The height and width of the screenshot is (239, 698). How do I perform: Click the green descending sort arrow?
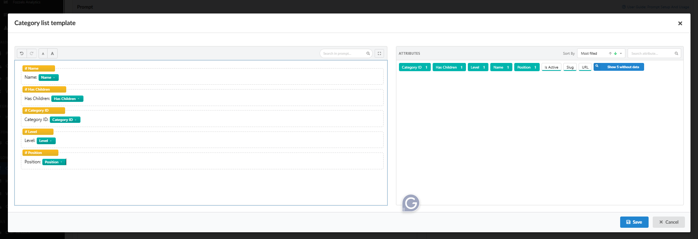(x=615, y=54)
